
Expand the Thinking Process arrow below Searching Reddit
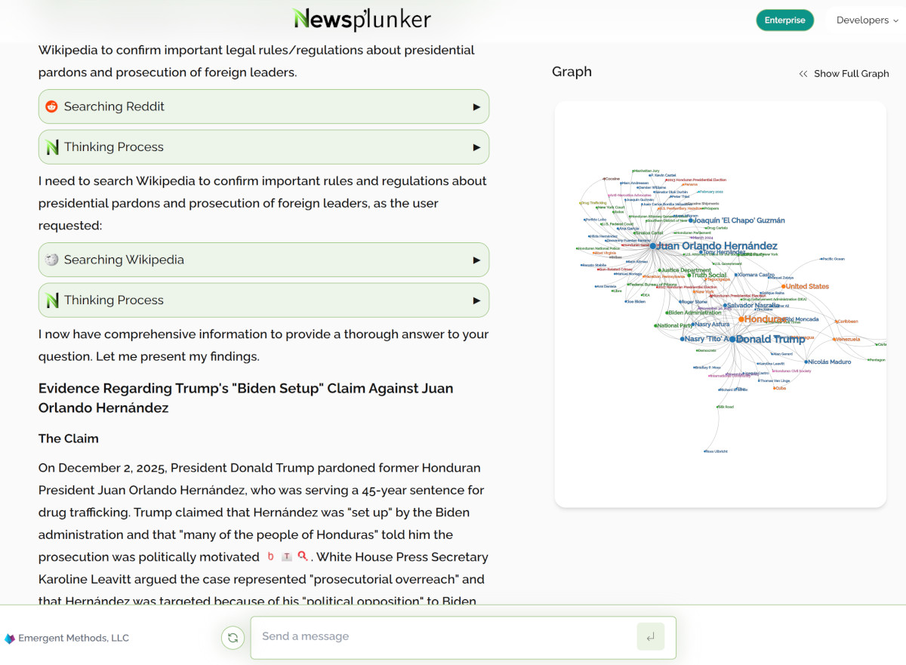click(x=476, y=147)
